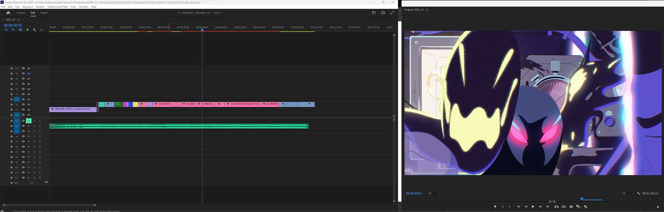This screenshot has width=664, height=212.
Task: Click the timeline Caption track options CC icon
Action: coord(41,30)
